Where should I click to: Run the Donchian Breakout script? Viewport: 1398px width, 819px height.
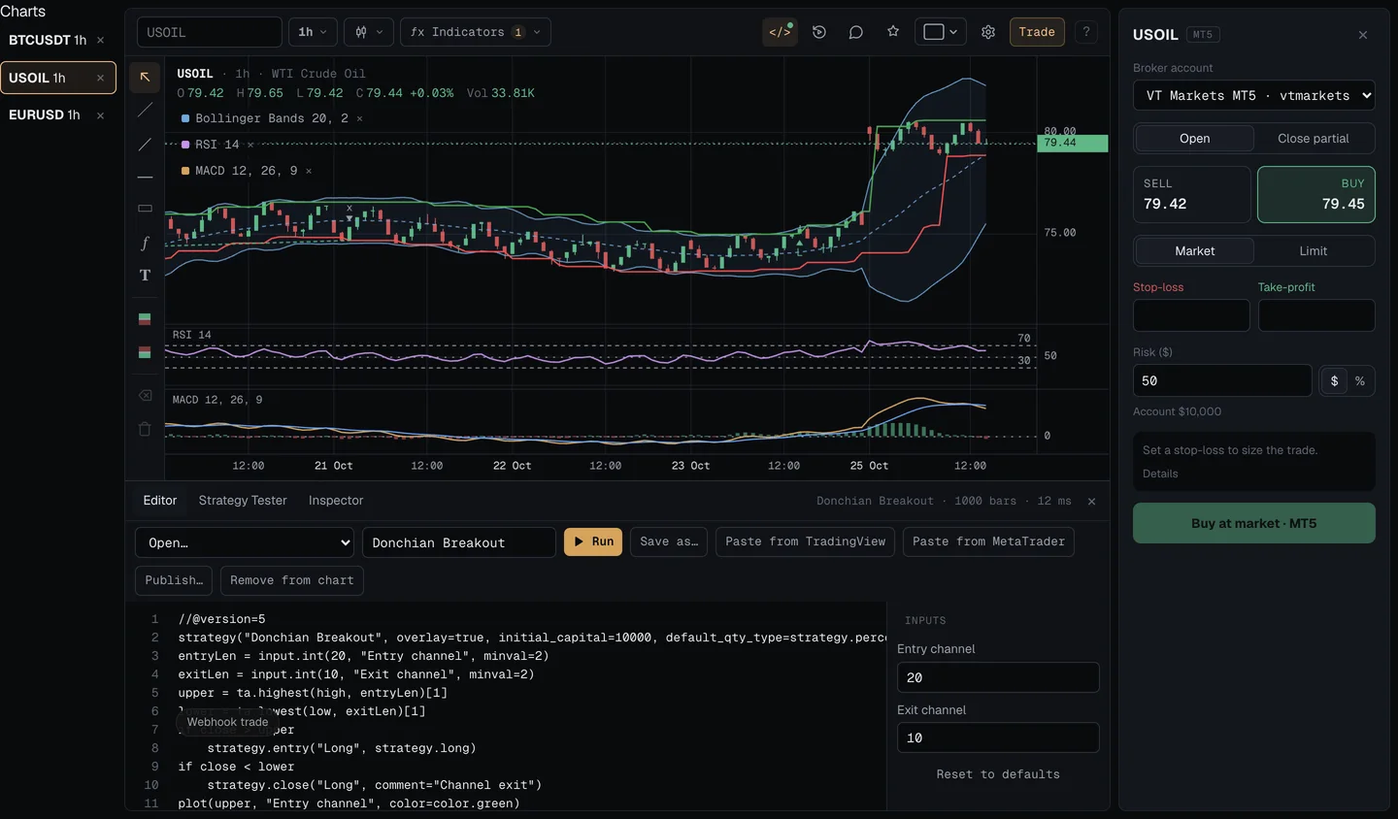(x=593, y=541)
